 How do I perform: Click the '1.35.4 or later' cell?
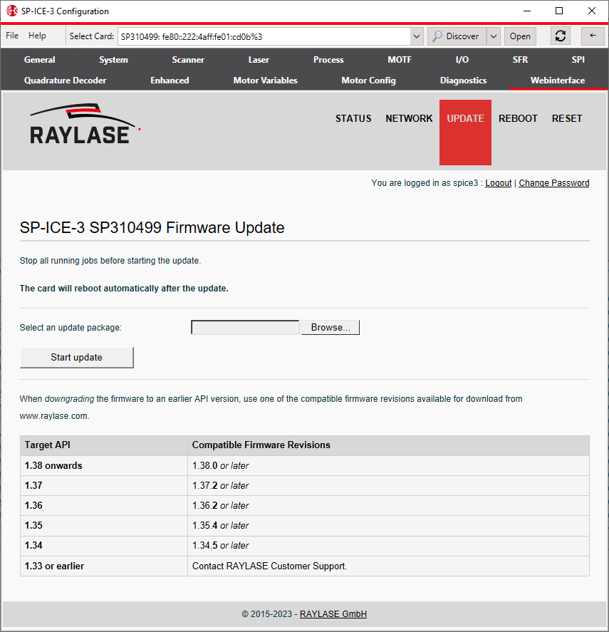(x=388, y=526)
